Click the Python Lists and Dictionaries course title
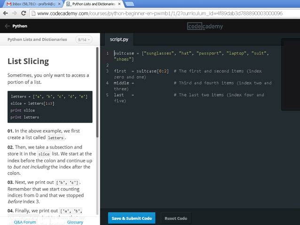 pos(37,40)
